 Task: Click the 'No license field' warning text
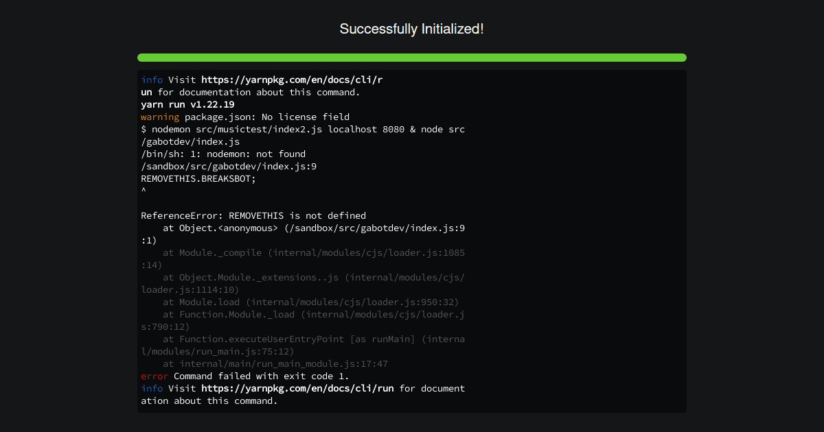point(306,117)
